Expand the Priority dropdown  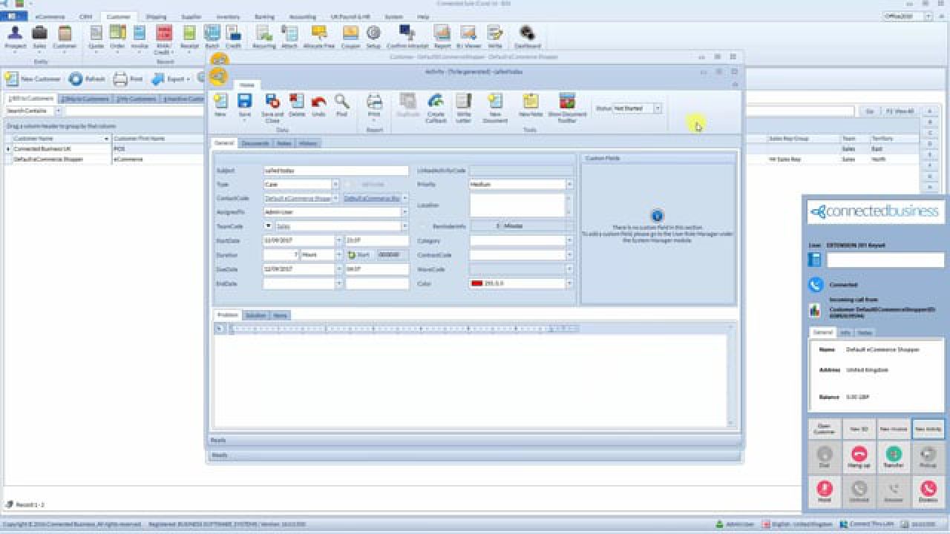(x=569, y=184)
